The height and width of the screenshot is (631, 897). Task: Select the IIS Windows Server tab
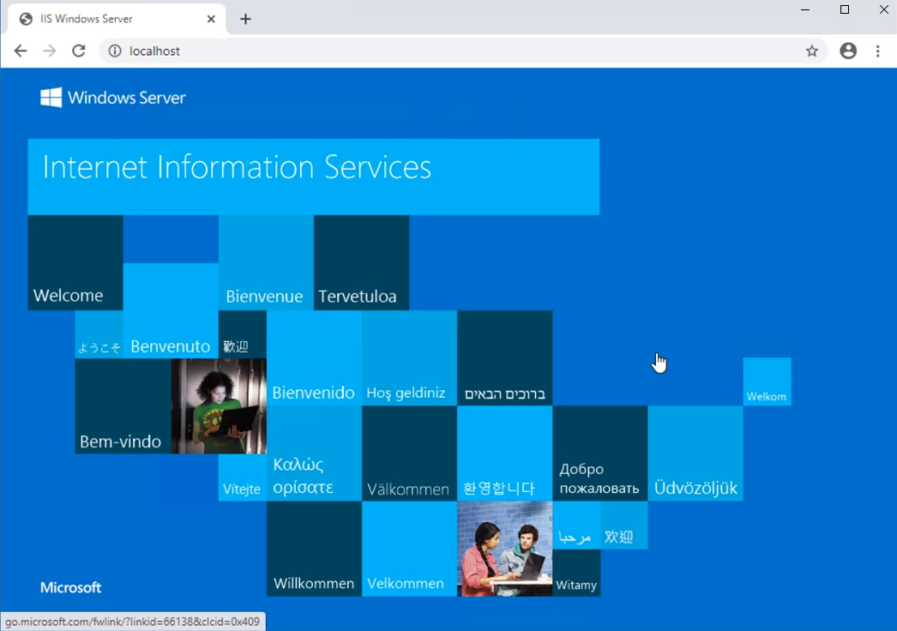[x=117, y=19]
